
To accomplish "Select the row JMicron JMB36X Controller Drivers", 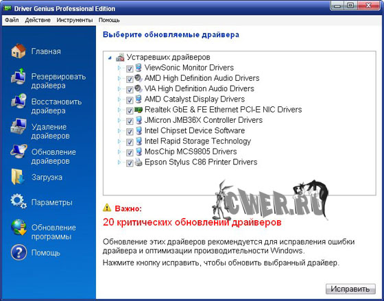I will [x=203, y=120].
